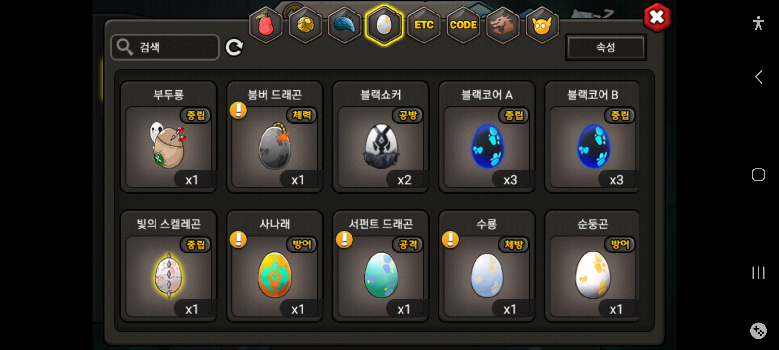Open the 속성 attribute filter

click(x=606, y=47)
